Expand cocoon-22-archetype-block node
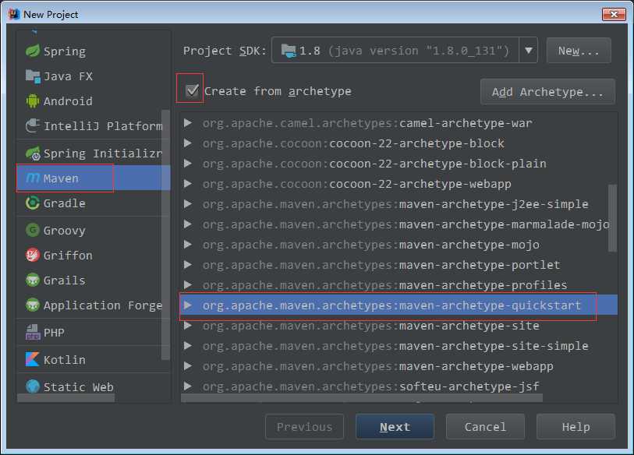Screen dimensions: 634x455 point(188,143)
